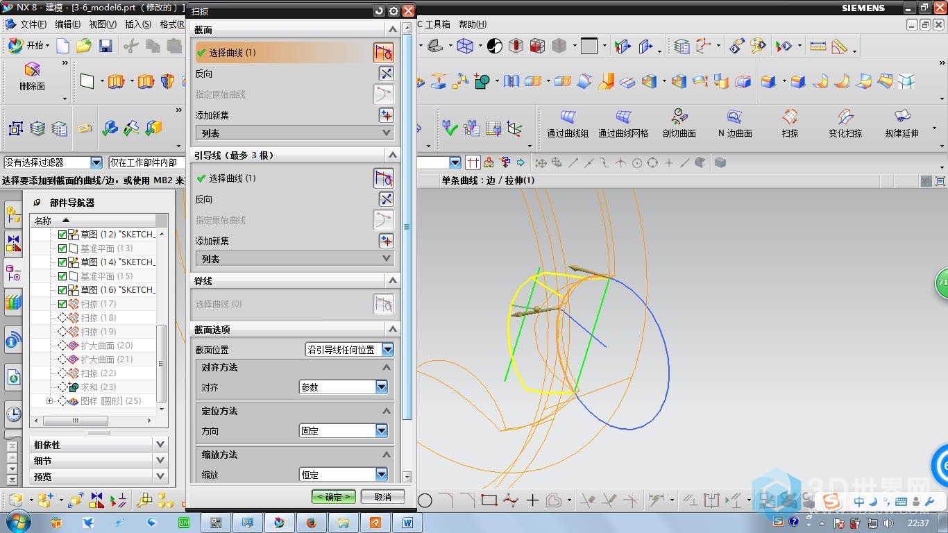Click the dialog settings gear icon in 扫掠 title bar
Image resolution: width=948 pixels, height=533 pixels.
tap(393, 11)
